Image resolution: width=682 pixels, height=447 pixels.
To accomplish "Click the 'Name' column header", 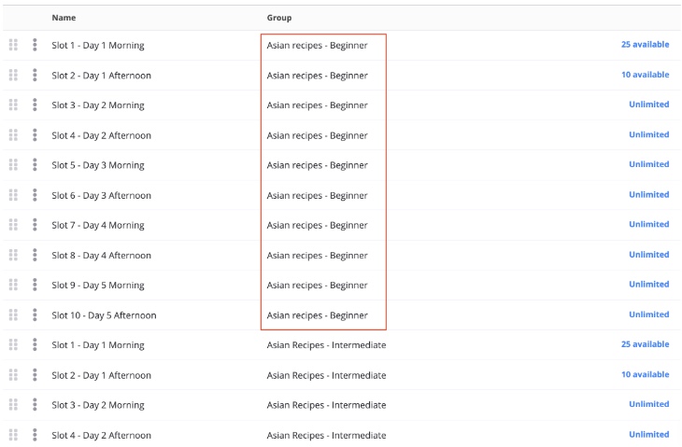I will [64, 18].
